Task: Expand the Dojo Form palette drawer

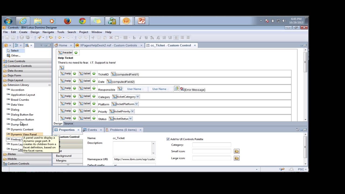Action: (27, 75)
